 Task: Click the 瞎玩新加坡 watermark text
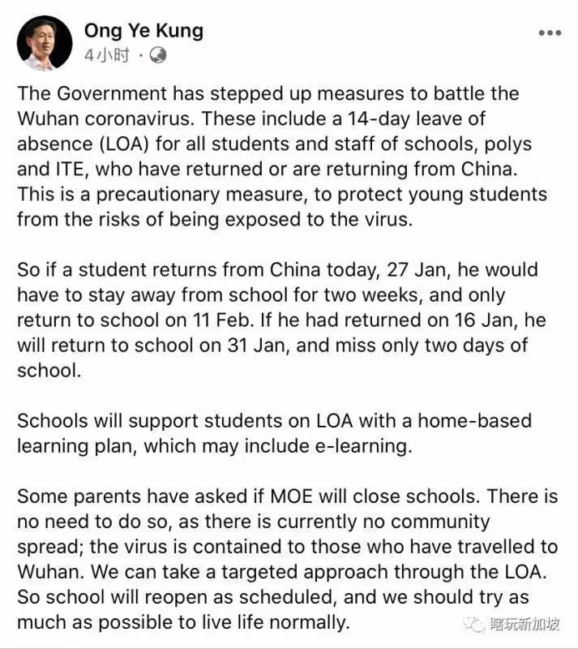pos(524,624)
